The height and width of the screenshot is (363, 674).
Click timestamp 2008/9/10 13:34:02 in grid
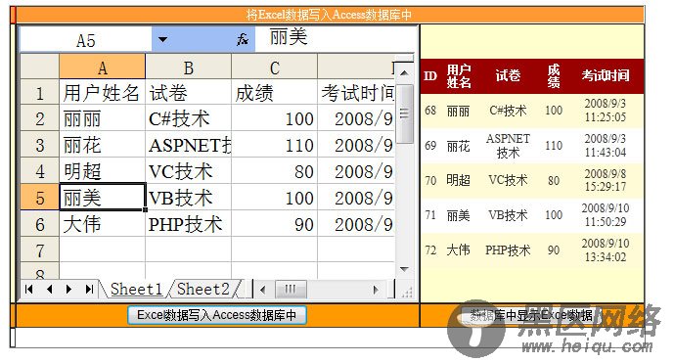606,250
